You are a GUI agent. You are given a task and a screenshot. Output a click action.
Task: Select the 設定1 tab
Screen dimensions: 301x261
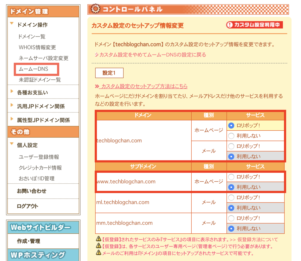click(109, 73)
